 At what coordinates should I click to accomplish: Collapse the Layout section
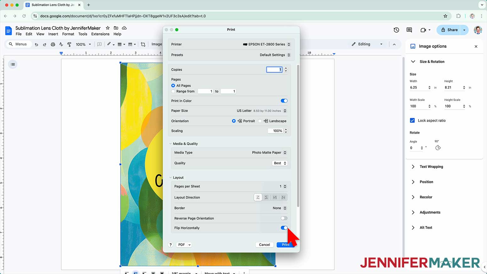[x=171, y=178]
